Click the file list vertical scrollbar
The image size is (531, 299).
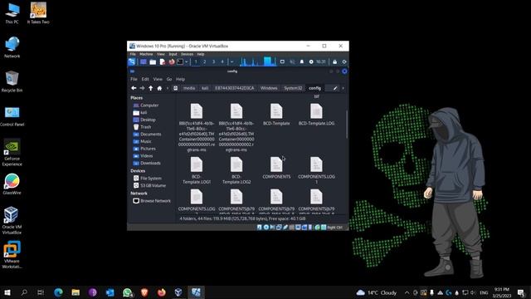pyautogui.click(x=347, y=124)
